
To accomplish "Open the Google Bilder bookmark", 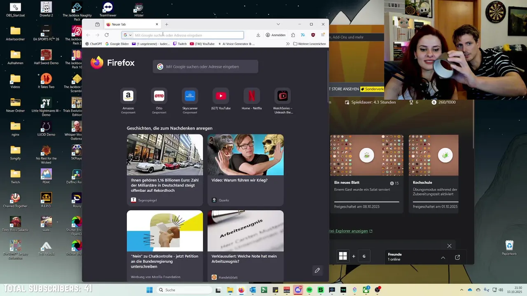I will pyautogui.click(x=117, y=44).
